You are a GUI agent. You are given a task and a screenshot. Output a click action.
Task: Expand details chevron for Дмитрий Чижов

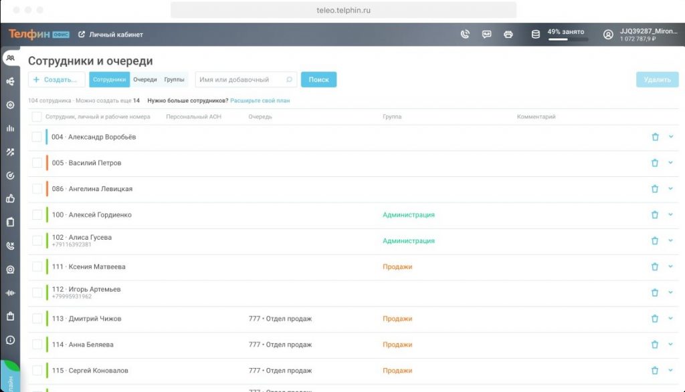point(671,319)
